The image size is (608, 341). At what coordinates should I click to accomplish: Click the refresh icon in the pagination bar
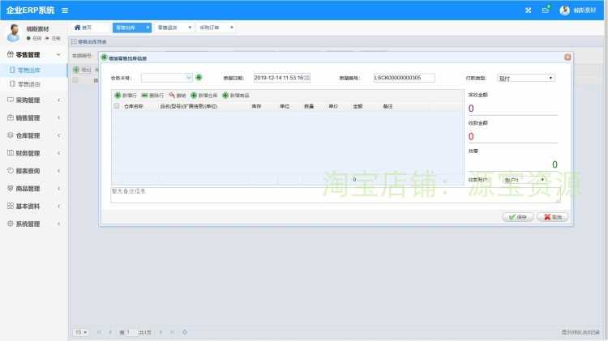tap(185, 332)
